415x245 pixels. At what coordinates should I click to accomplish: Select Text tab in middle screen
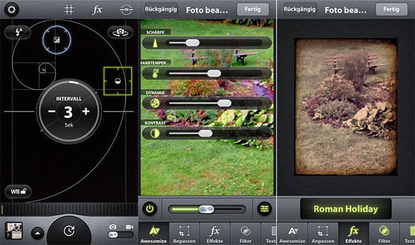point(269,234)
